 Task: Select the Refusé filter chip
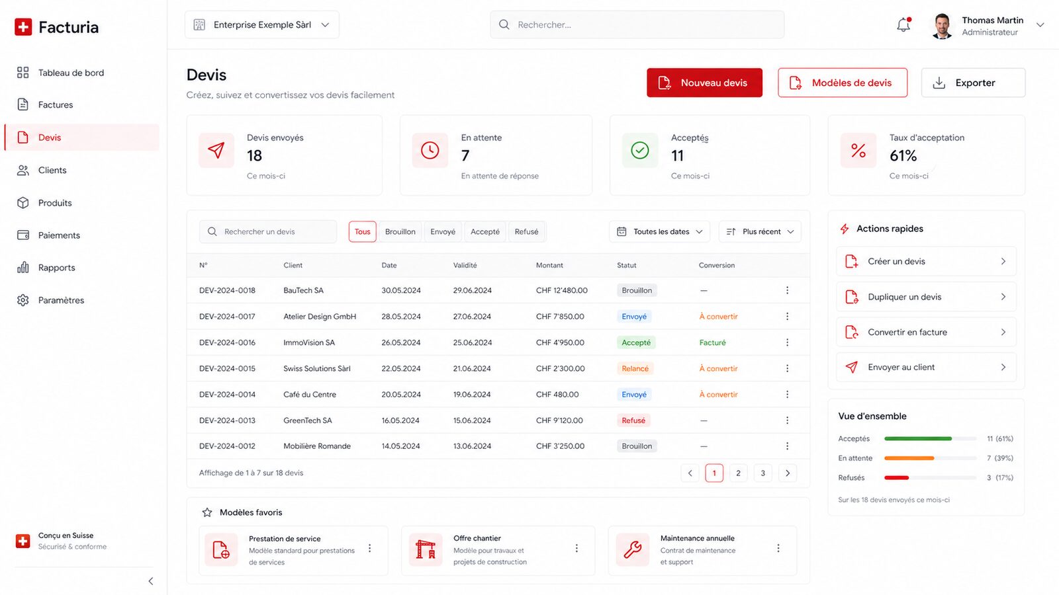pos(527,231)
